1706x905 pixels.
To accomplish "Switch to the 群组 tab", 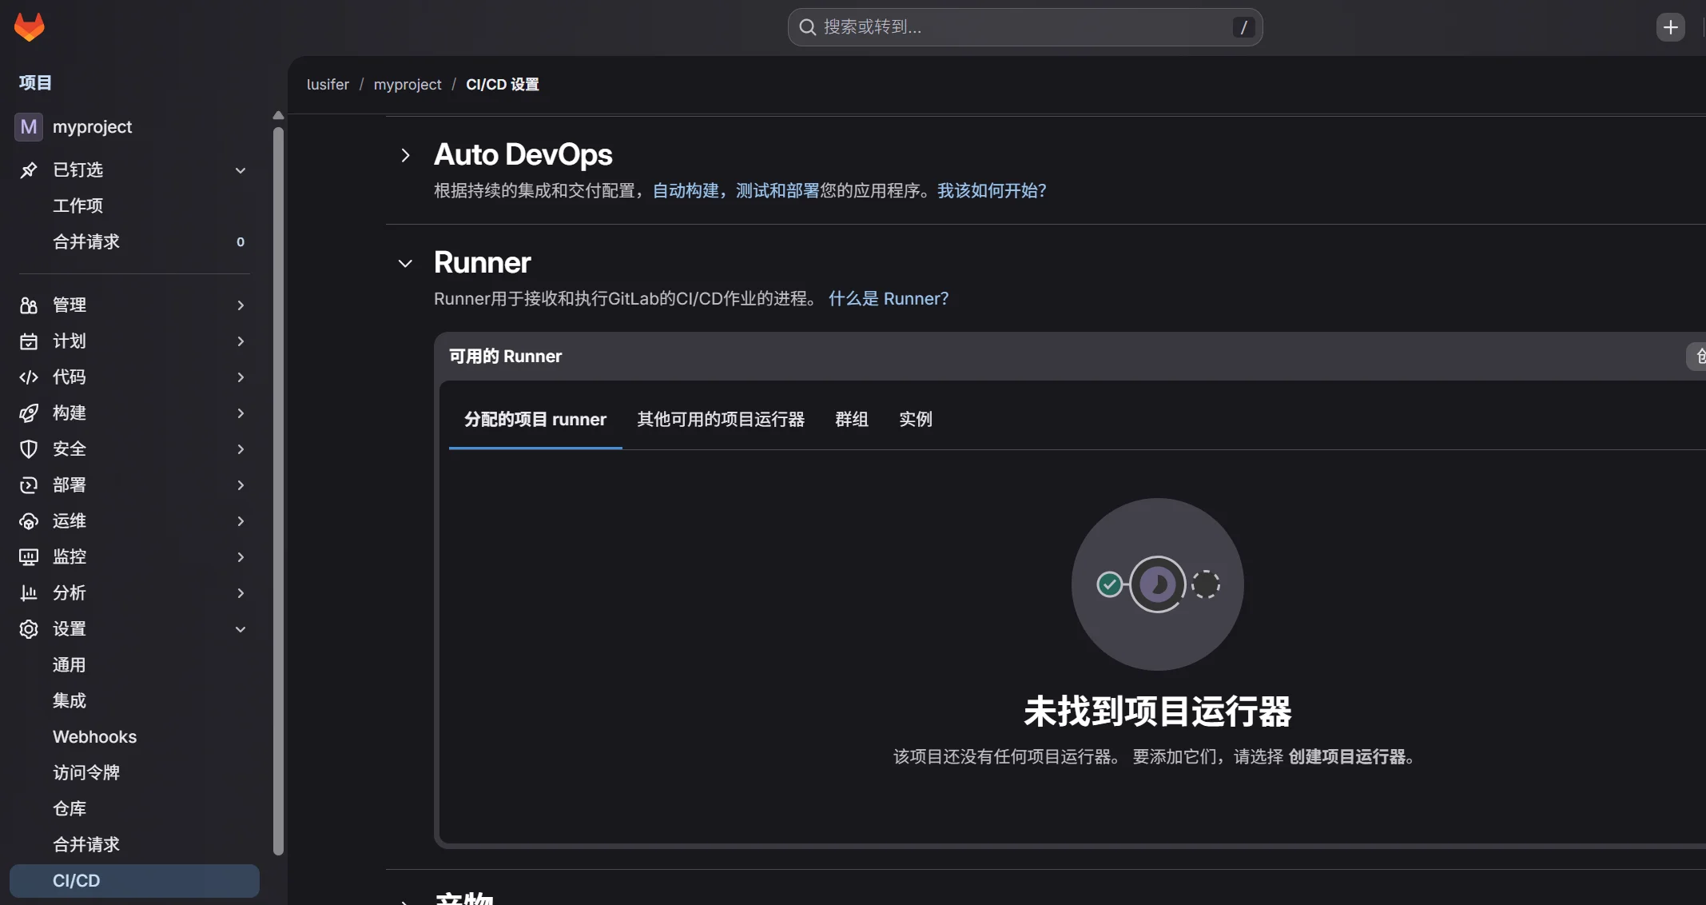I will [852, 420].
